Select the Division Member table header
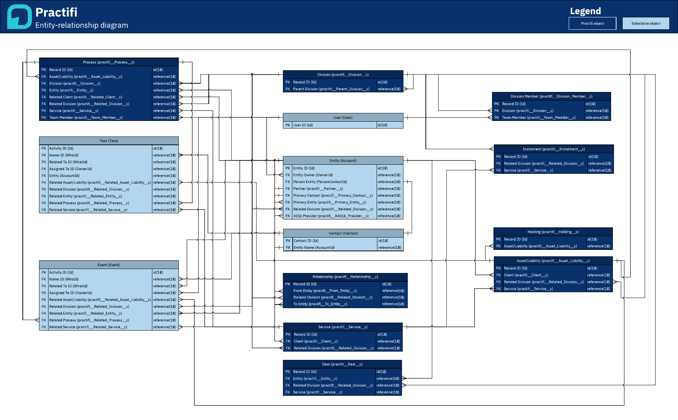The width and height of the screenshot is (678, 420). coord(551,96)
